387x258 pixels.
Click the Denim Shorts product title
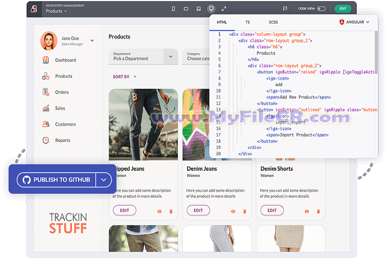(x=277, y=169)
